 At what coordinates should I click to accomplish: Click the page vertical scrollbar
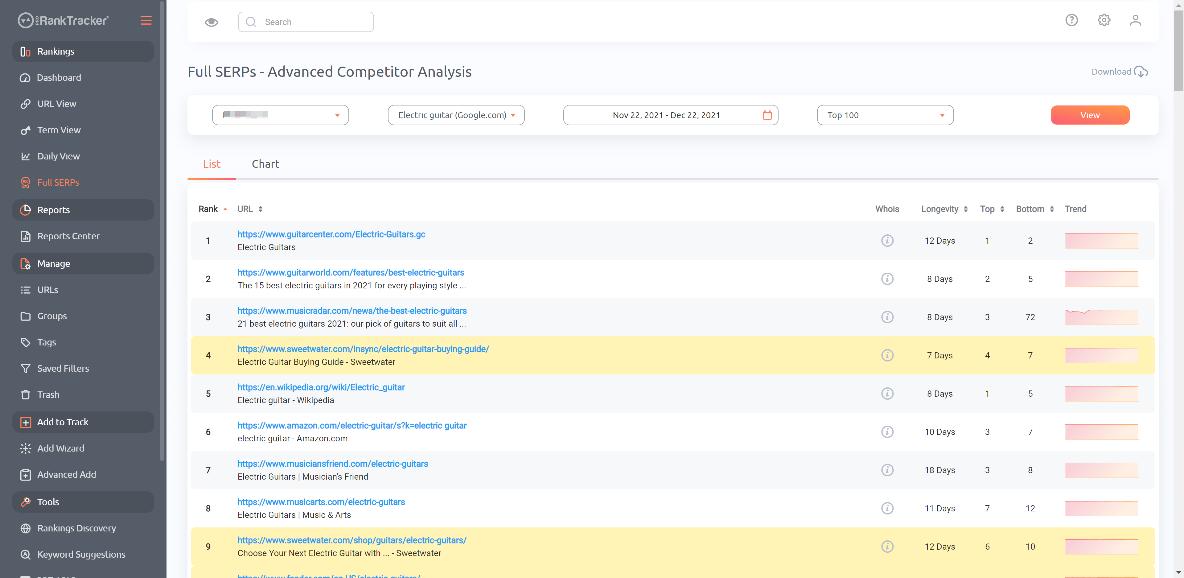point(1178,51)
